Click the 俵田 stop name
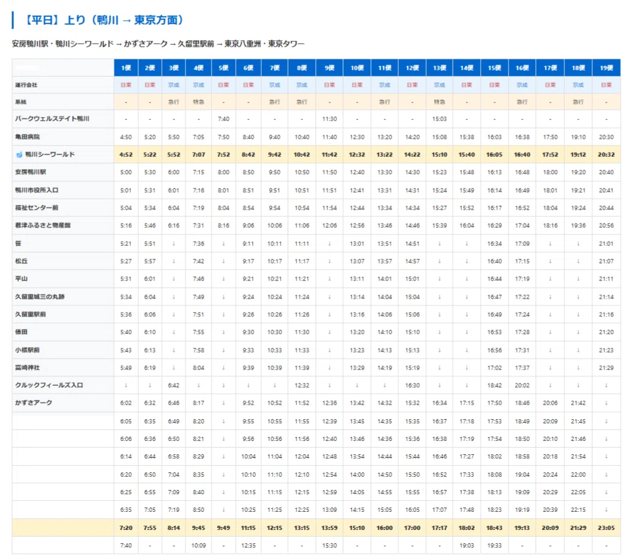The height and width of the screenshot is (559, 631). pos(21,332)
